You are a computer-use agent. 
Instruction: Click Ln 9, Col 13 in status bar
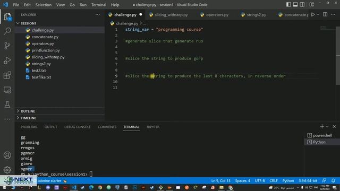point(221,180)
